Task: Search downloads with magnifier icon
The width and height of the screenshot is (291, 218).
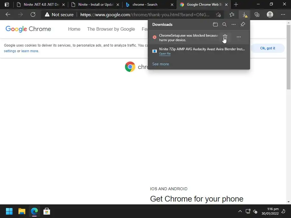Action: coord(225,24)
